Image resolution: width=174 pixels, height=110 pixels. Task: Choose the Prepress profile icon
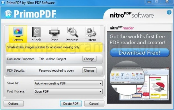point(72,34)
